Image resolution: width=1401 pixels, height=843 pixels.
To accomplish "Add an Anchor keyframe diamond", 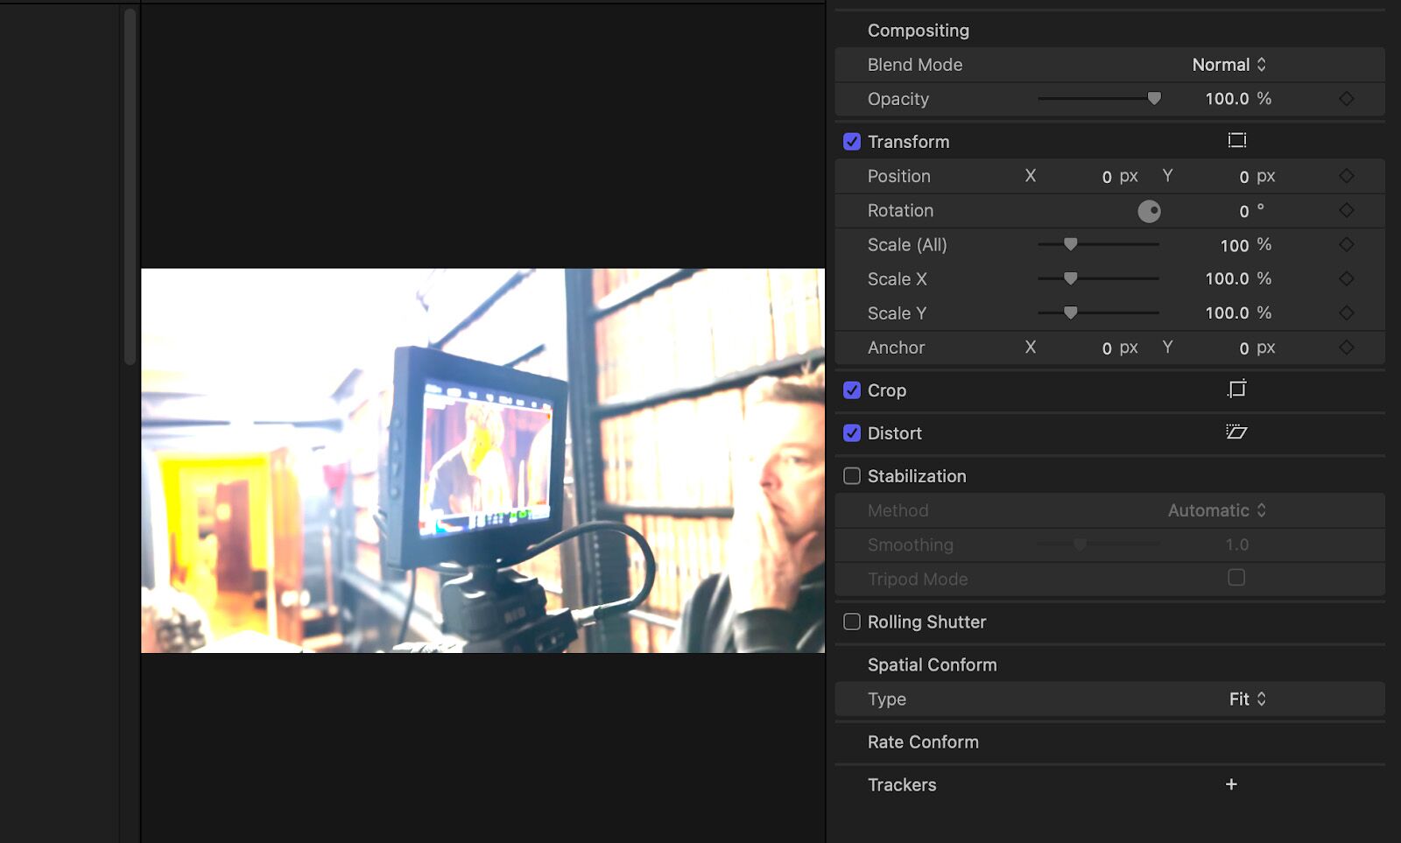I will click(1346, 347).
